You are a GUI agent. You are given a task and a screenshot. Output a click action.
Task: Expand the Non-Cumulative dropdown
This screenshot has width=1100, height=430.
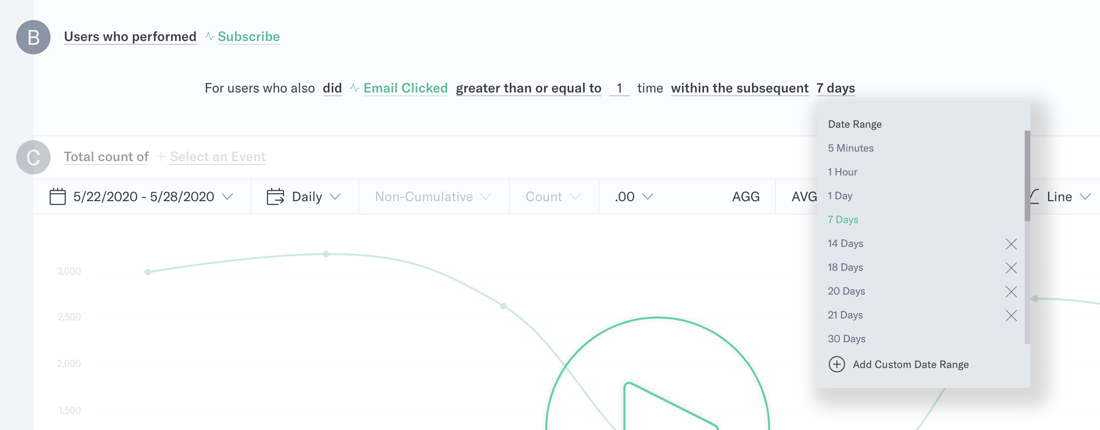tap(433, 196)
